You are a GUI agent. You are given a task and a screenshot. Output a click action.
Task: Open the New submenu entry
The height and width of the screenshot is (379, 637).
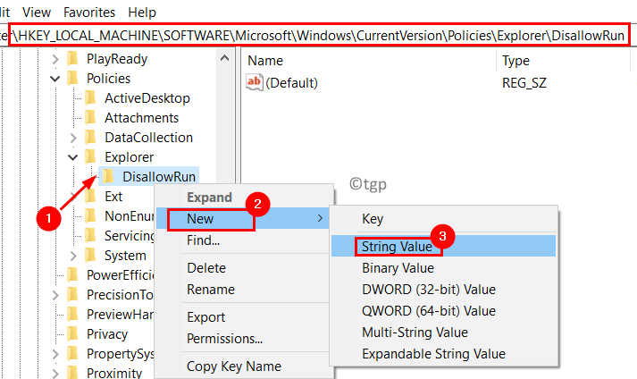pyautogui.click(x=244, y=219)
